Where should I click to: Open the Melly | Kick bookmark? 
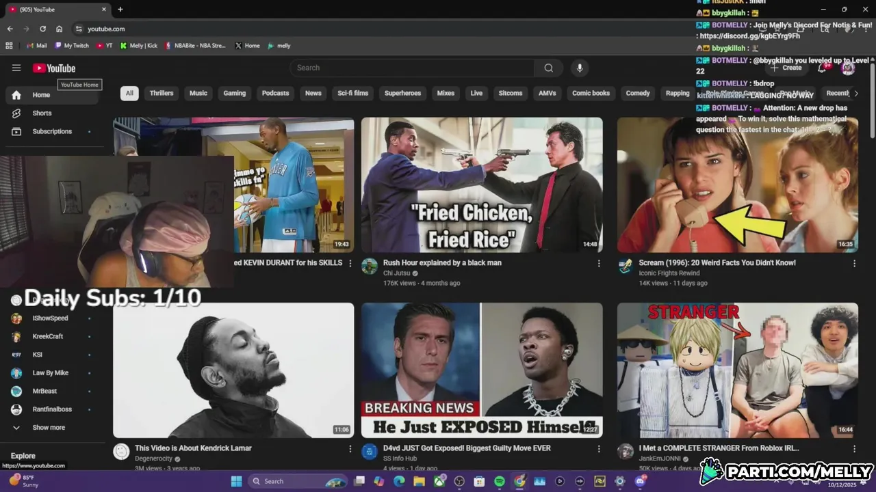[x=139, y=46]
